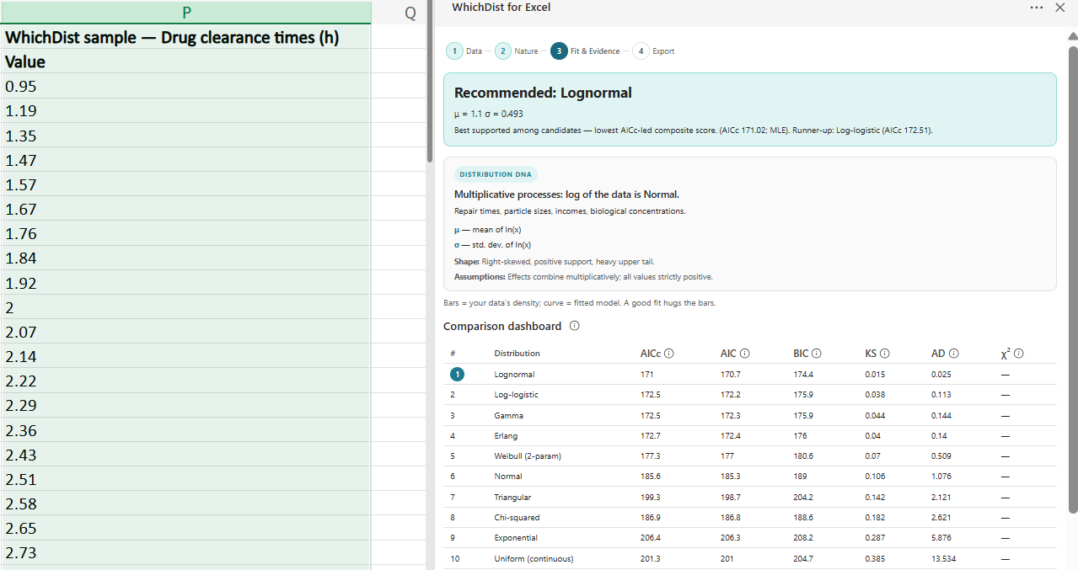Click Uniform AD value 13.534
This screenshot has width=1078, height=570.
[x=943, y=558]
